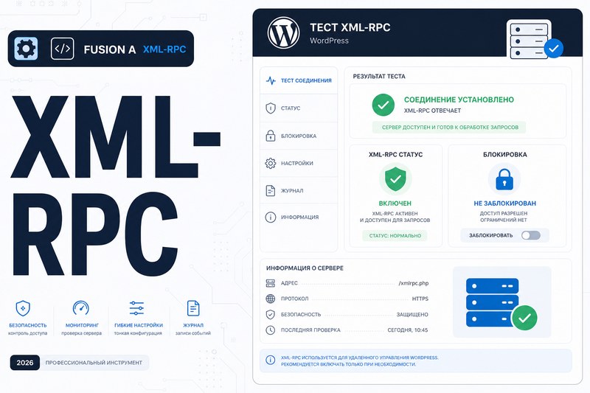Screen dimensions: 590x393
Task: Click green checkmark on blue server illustration
Action: [x=524, y=319]
